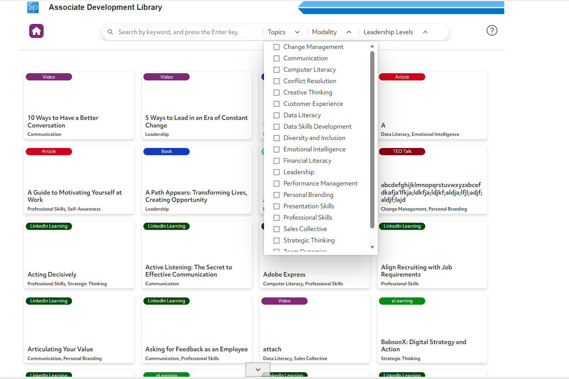Check the Presentation Skills box

tap(277, 206)
